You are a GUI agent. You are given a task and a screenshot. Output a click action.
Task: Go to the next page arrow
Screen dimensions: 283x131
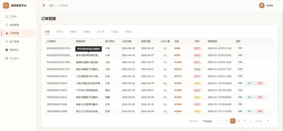coord(250,121)
